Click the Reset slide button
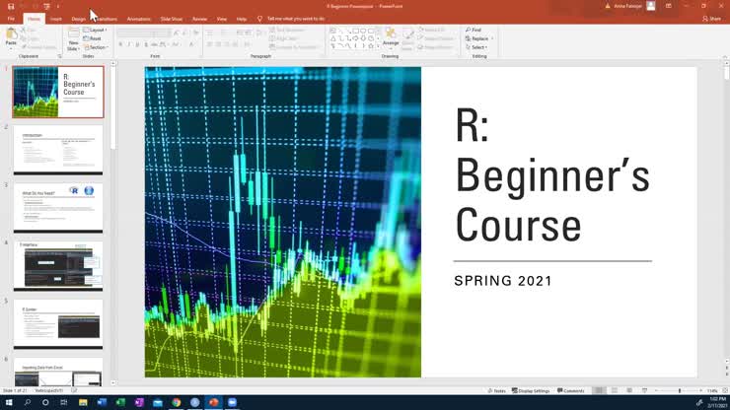Screen dimensions: 730x410 [x=92, y=38]
